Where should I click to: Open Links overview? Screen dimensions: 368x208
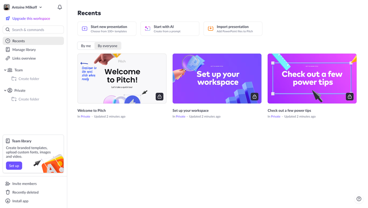click(x=24, y=58)
